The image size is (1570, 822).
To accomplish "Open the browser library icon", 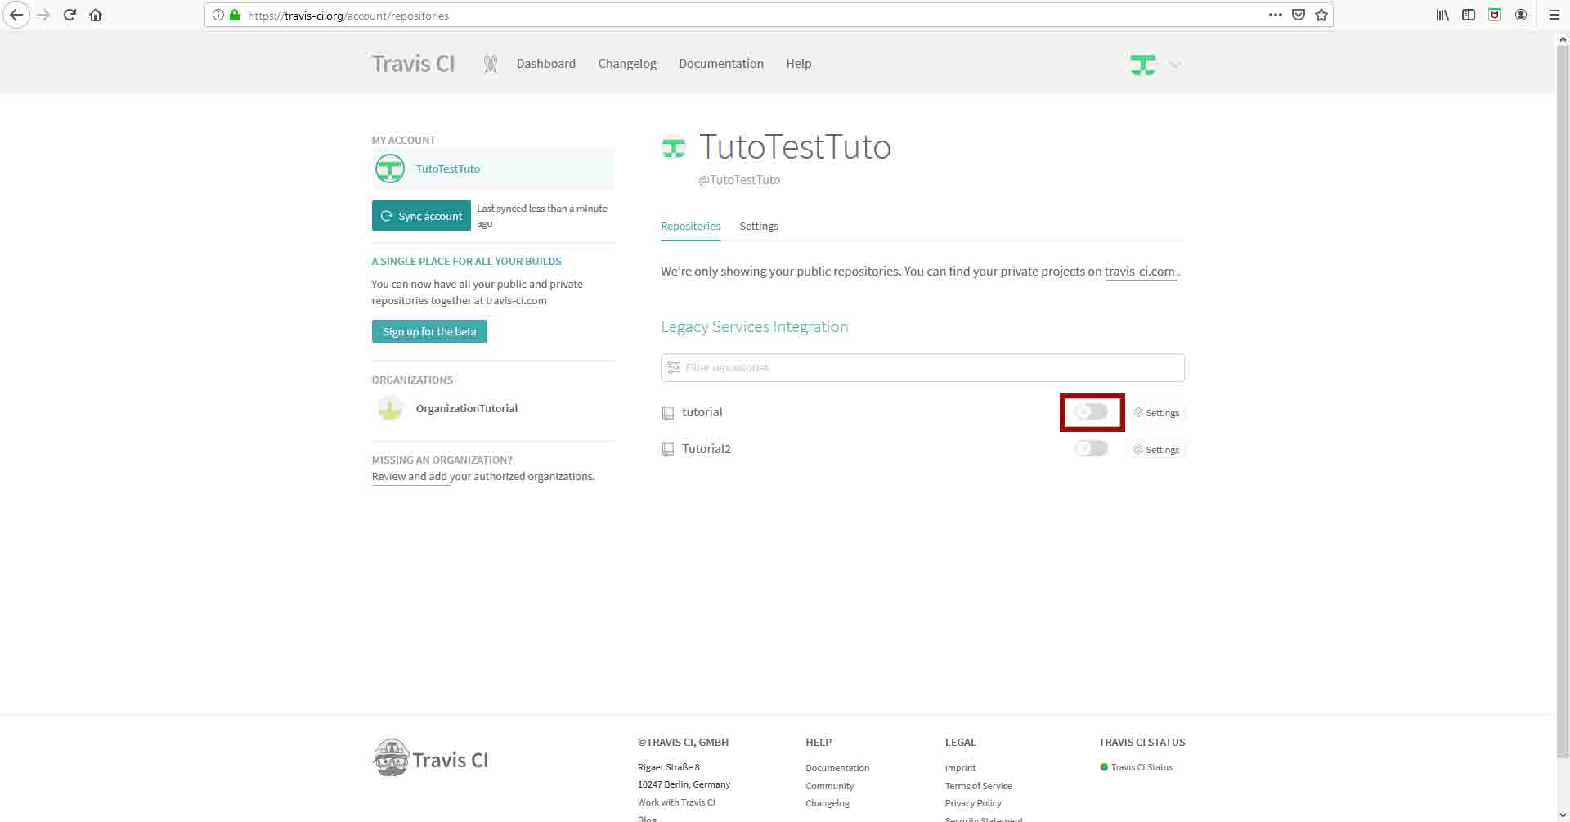I will click(1442, 15).
